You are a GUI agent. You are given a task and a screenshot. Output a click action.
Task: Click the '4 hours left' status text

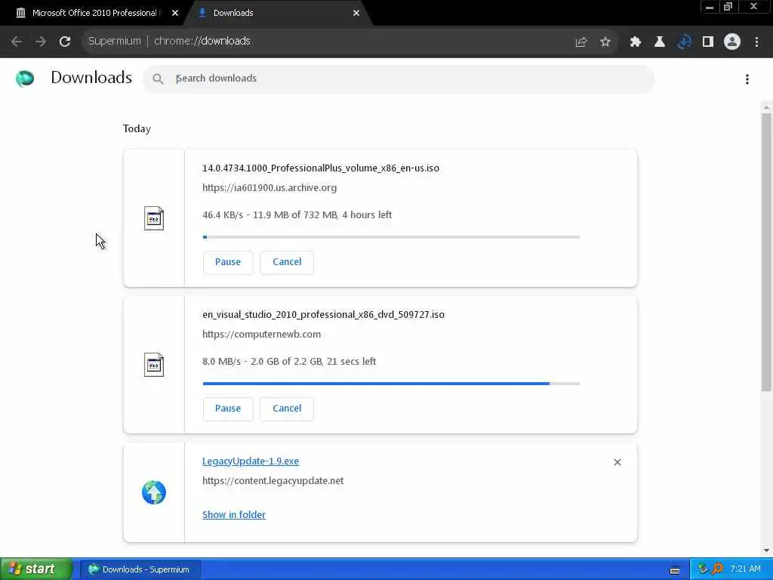click(x=368, y=215)
